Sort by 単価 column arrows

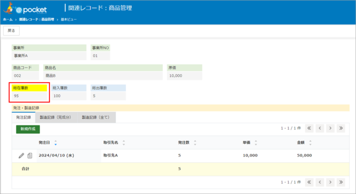click(x=256, y=143)
